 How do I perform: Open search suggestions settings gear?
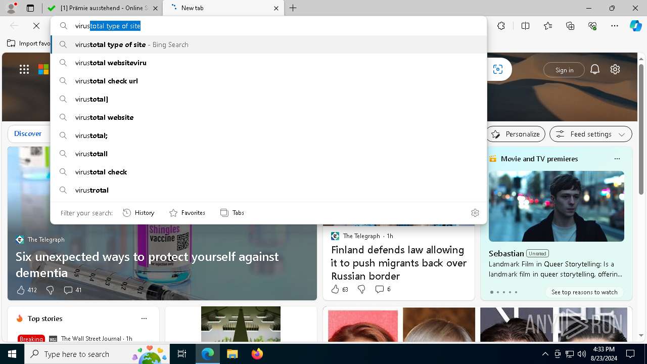click(x=475, y=213)
